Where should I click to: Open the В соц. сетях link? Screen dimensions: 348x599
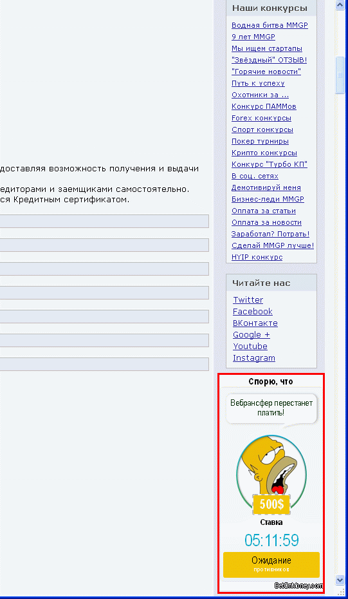tap(255, 176)
